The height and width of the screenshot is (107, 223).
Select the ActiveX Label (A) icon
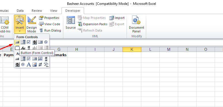(x=29, y=65)
